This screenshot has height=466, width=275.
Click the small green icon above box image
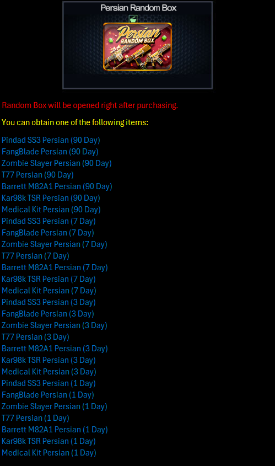tap(133, 19)
